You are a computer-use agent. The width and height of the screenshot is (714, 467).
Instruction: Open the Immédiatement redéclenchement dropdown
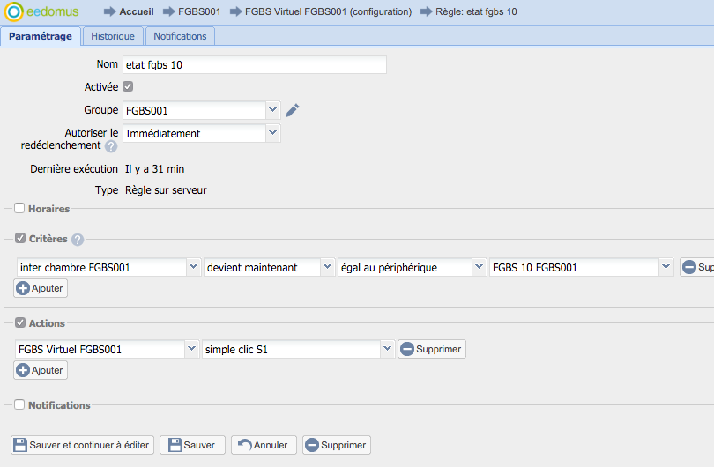(272, 133)
